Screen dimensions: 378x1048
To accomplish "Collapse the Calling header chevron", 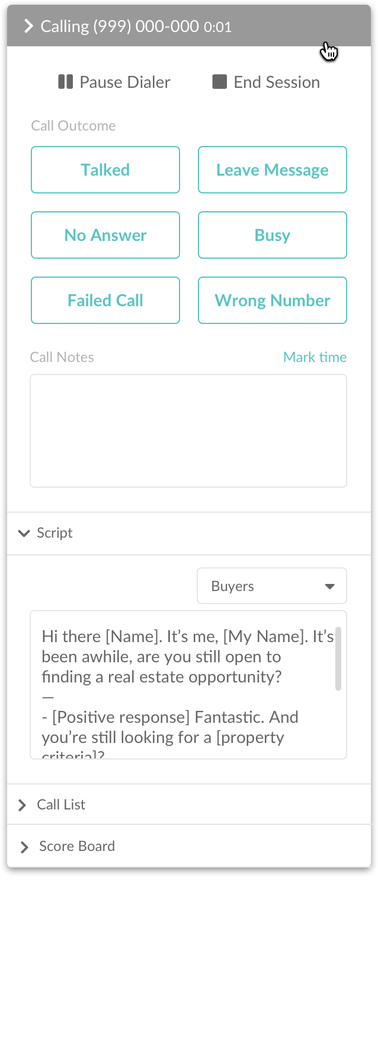I will click(28, 26).
